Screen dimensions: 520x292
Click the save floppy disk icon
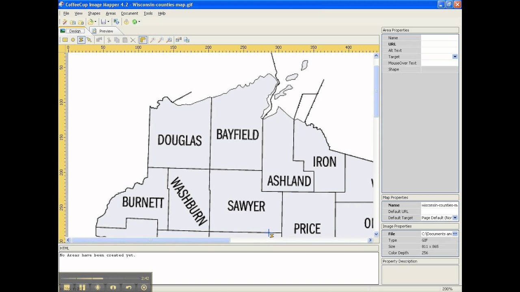point(103,22)
